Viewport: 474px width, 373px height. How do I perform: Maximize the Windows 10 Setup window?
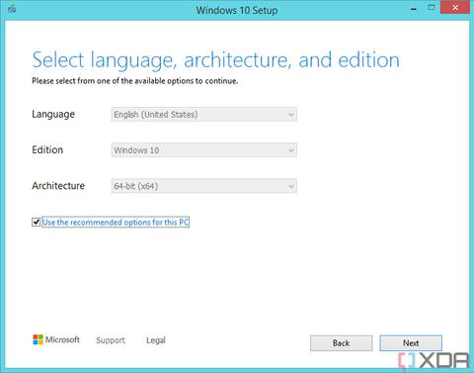pos(432,8)
